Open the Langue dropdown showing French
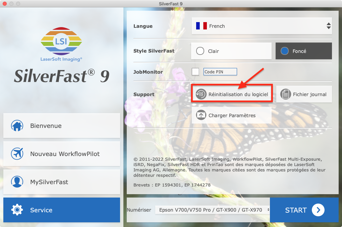Viewport: 342px width, 227px height. [x=262, y=26]
